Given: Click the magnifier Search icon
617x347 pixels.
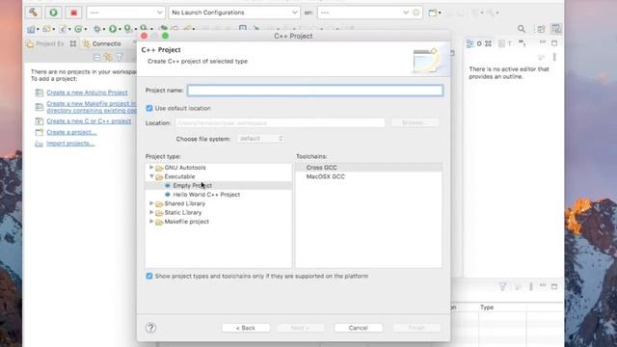Looking at the screenshot, I should coord(522,29).
